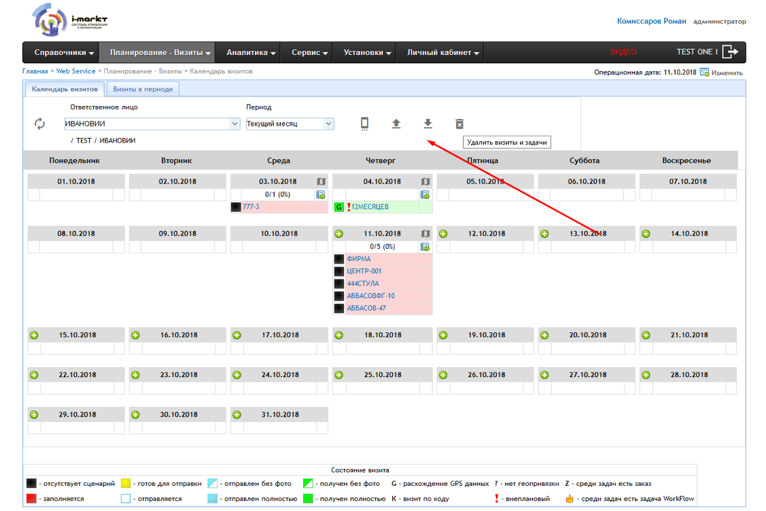Click the upload arrow icon
This screenshot has width=766, height=511.
tap(396, 124)
